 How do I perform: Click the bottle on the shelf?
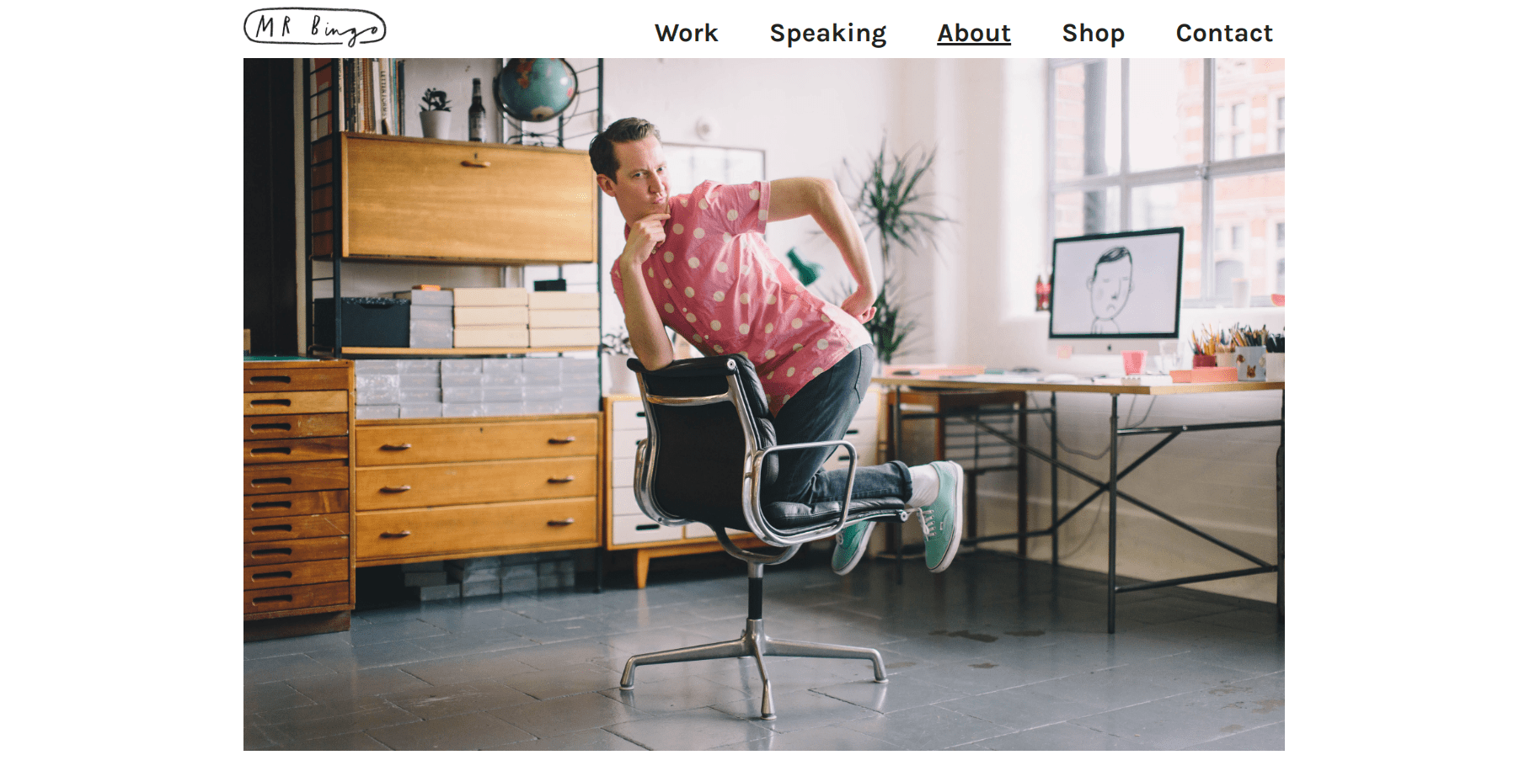[477, 110]
